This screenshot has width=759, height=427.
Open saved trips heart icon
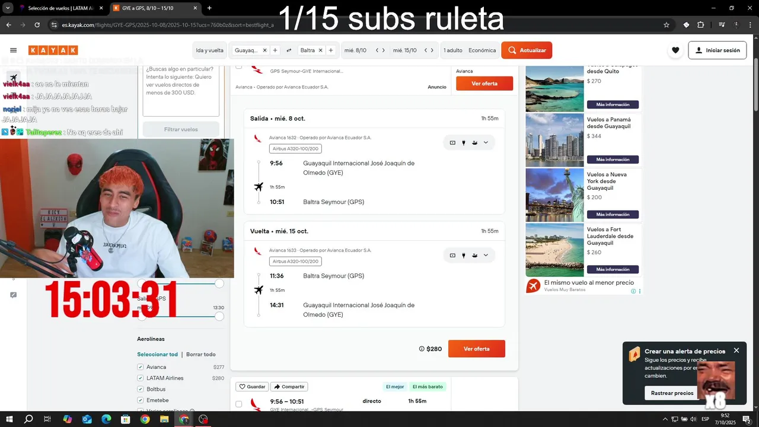675,50
